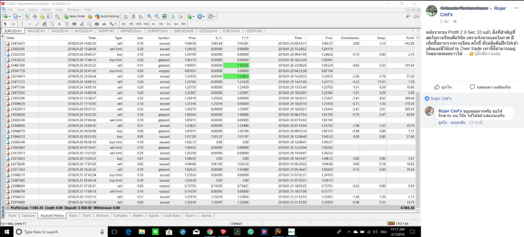Open the MetaEditor book icon
The width and height of the screenshot is (524, 237).
click(x=90, y=17)
